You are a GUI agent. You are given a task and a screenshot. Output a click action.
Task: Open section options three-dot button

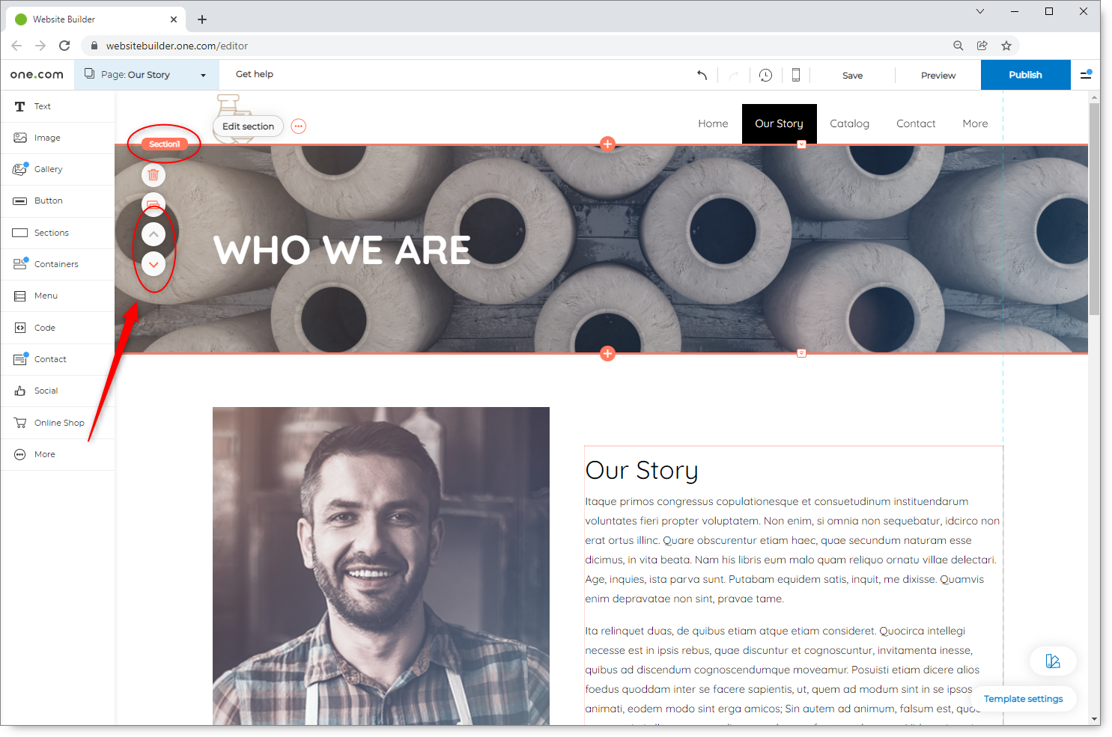299,126
